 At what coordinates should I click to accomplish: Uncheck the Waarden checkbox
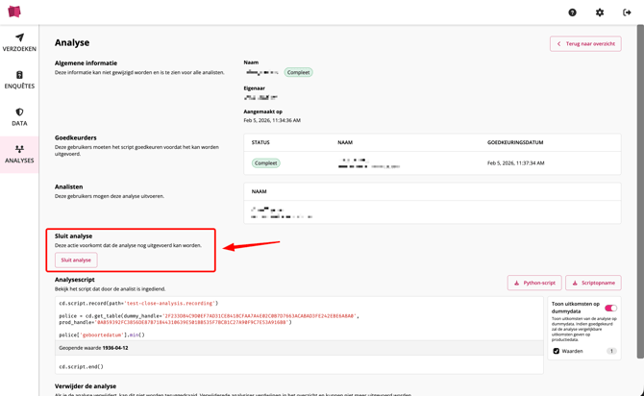coord(557,351)
